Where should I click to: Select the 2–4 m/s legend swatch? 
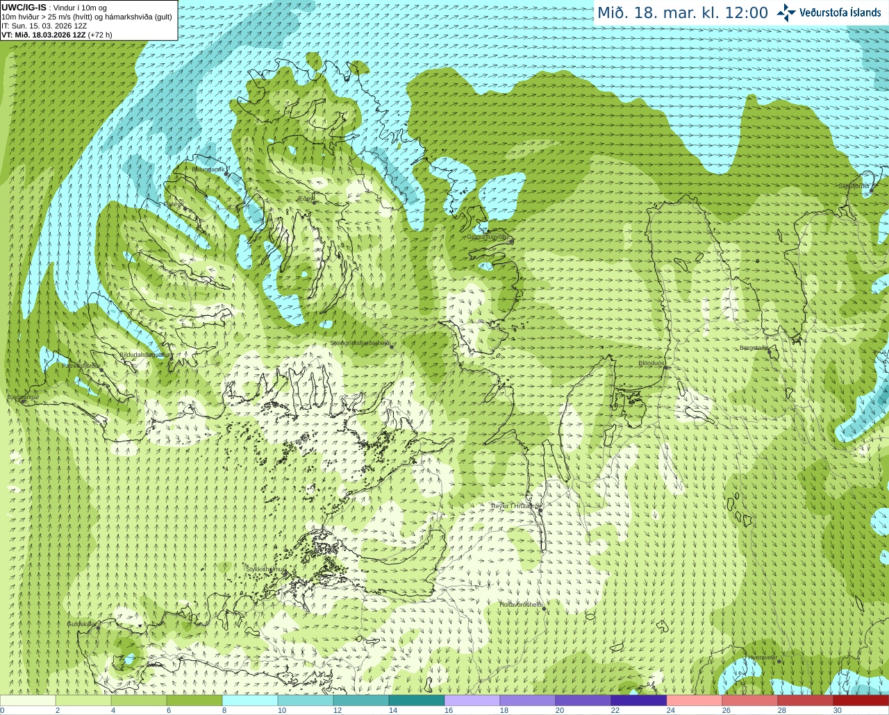[x=83, y=700]
